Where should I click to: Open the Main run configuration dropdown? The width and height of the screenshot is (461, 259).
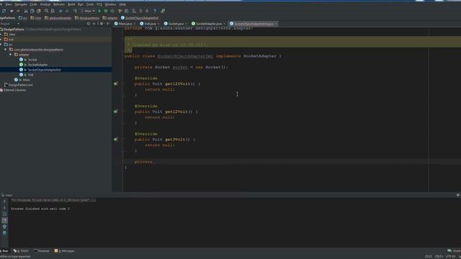coord(88,11)
